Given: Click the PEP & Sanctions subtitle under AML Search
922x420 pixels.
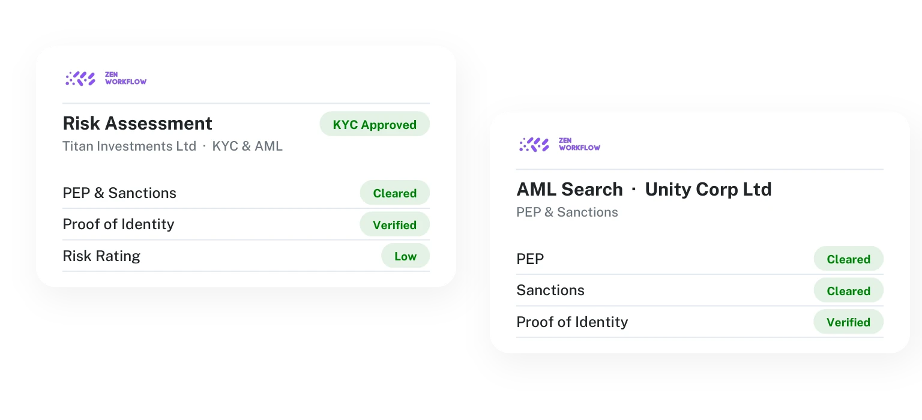Looking at the screenshot, I should [x=567, y=212].
